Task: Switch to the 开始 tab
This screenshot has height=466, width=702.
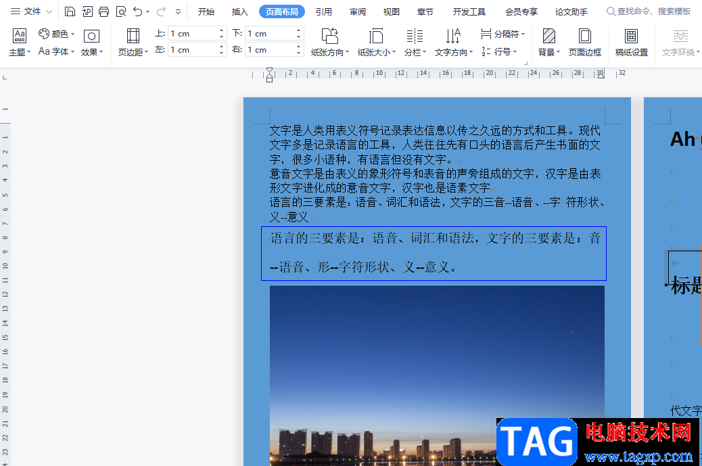Action: point(206,12)
